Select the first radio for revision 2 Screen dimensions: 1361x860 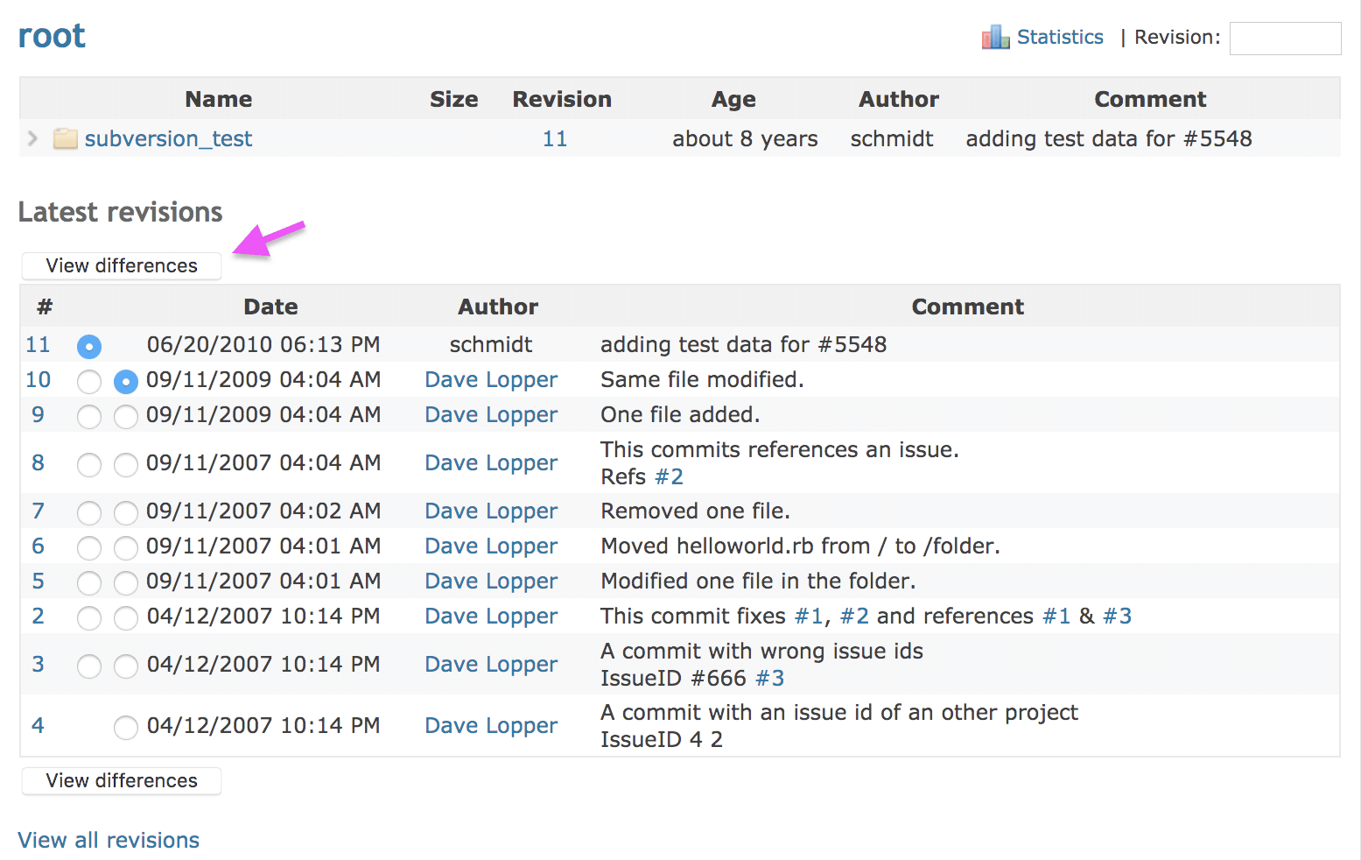tap(89, 618)
